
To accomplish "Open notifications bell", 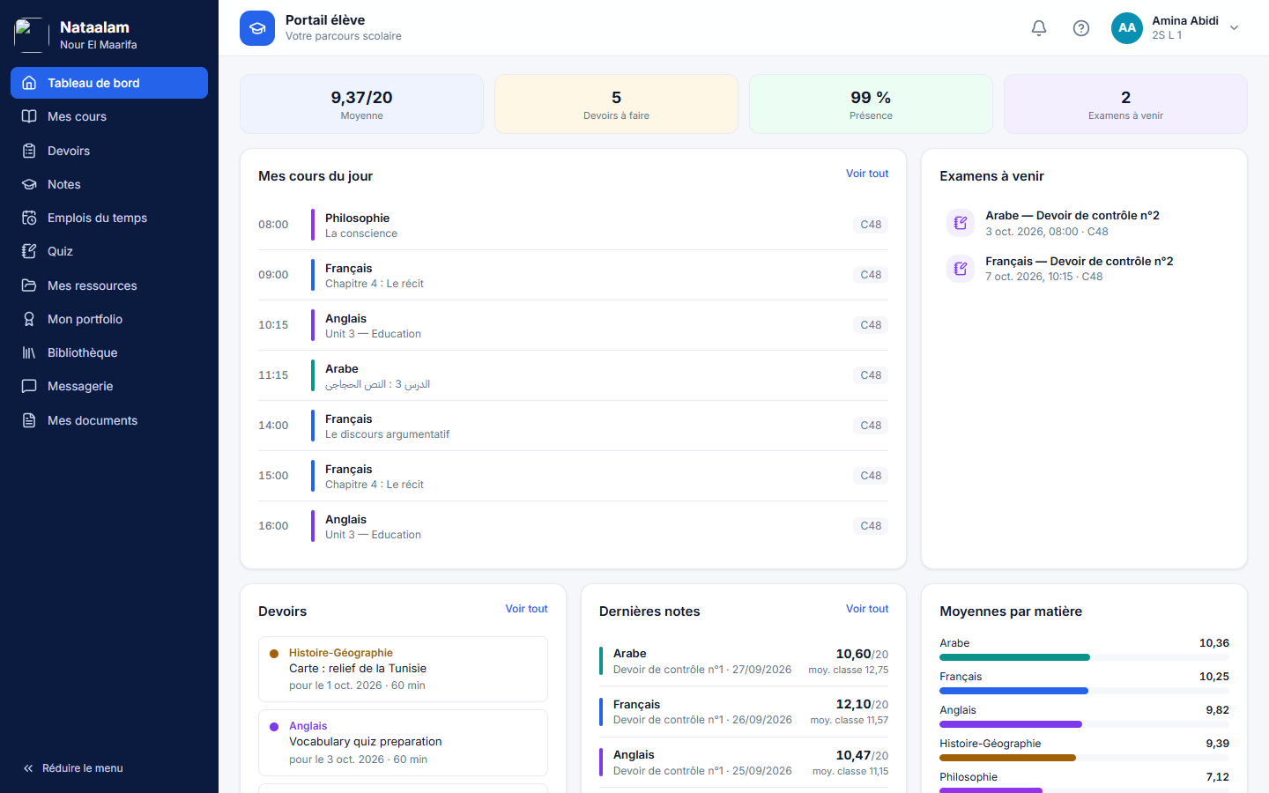I will pyautogui.click(x=1039, y=28).
